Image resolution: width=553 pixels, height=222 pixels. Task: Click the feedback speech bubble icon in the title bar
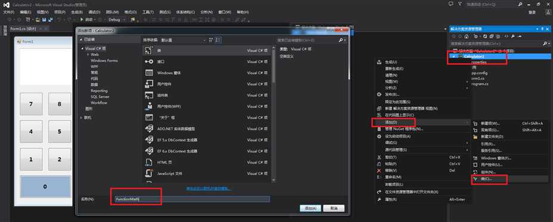point(451,4)
